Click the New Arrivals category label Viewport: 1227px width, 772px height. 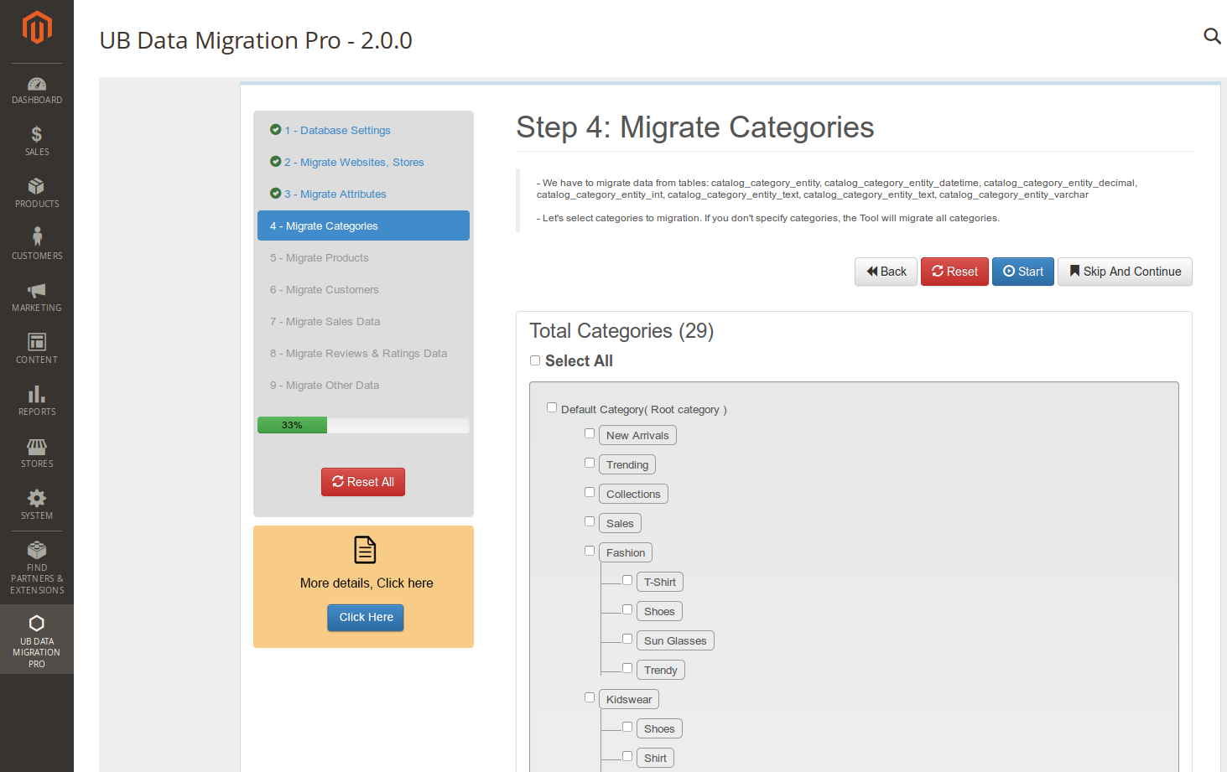(637, 435)
